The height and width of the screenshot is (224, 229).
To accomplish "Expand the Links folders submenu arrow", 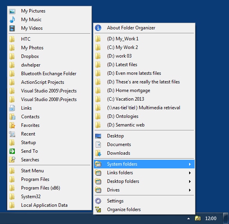I will pos(190,173).
